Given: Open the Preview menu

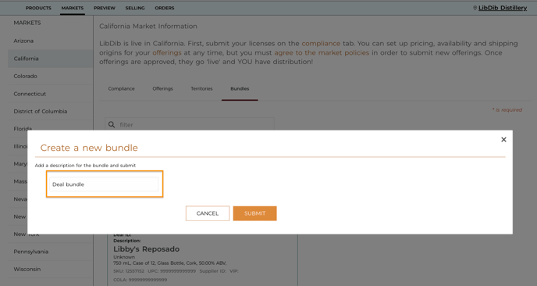Looking at the screenshot, I should [x=105, y=8].
